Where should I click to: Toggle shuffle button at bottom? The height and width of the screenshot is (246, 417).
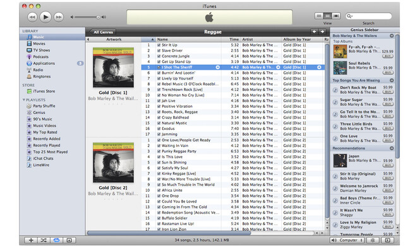tap(44, 240)
